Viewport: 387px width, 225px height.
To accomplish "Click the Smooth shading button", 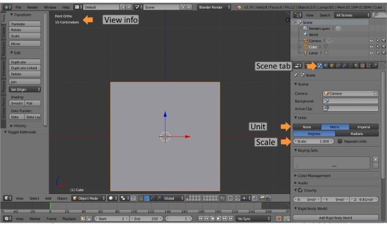I will tap(17, 103).
